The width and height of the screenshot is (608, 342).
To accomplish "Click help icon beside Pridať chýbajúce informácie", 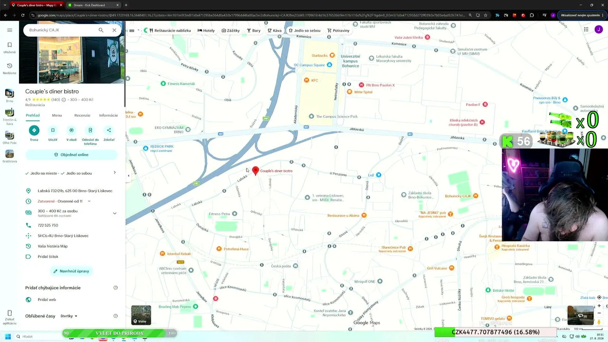I will pos(115,288).
